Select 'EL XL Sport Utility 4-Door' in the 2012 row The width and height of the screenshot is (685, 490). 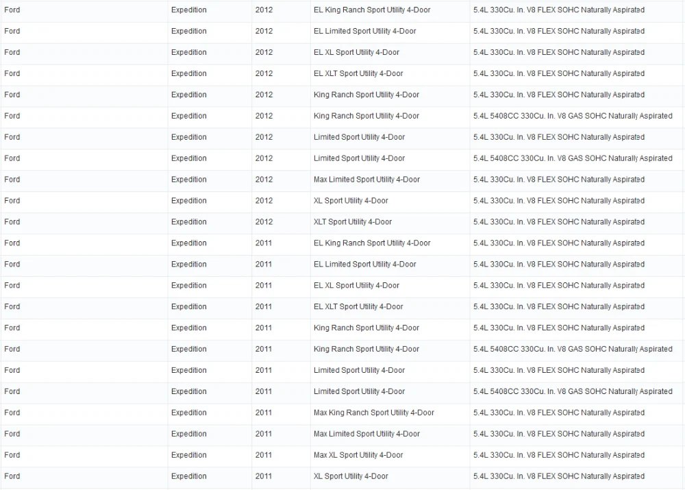[x=356, y=53]
